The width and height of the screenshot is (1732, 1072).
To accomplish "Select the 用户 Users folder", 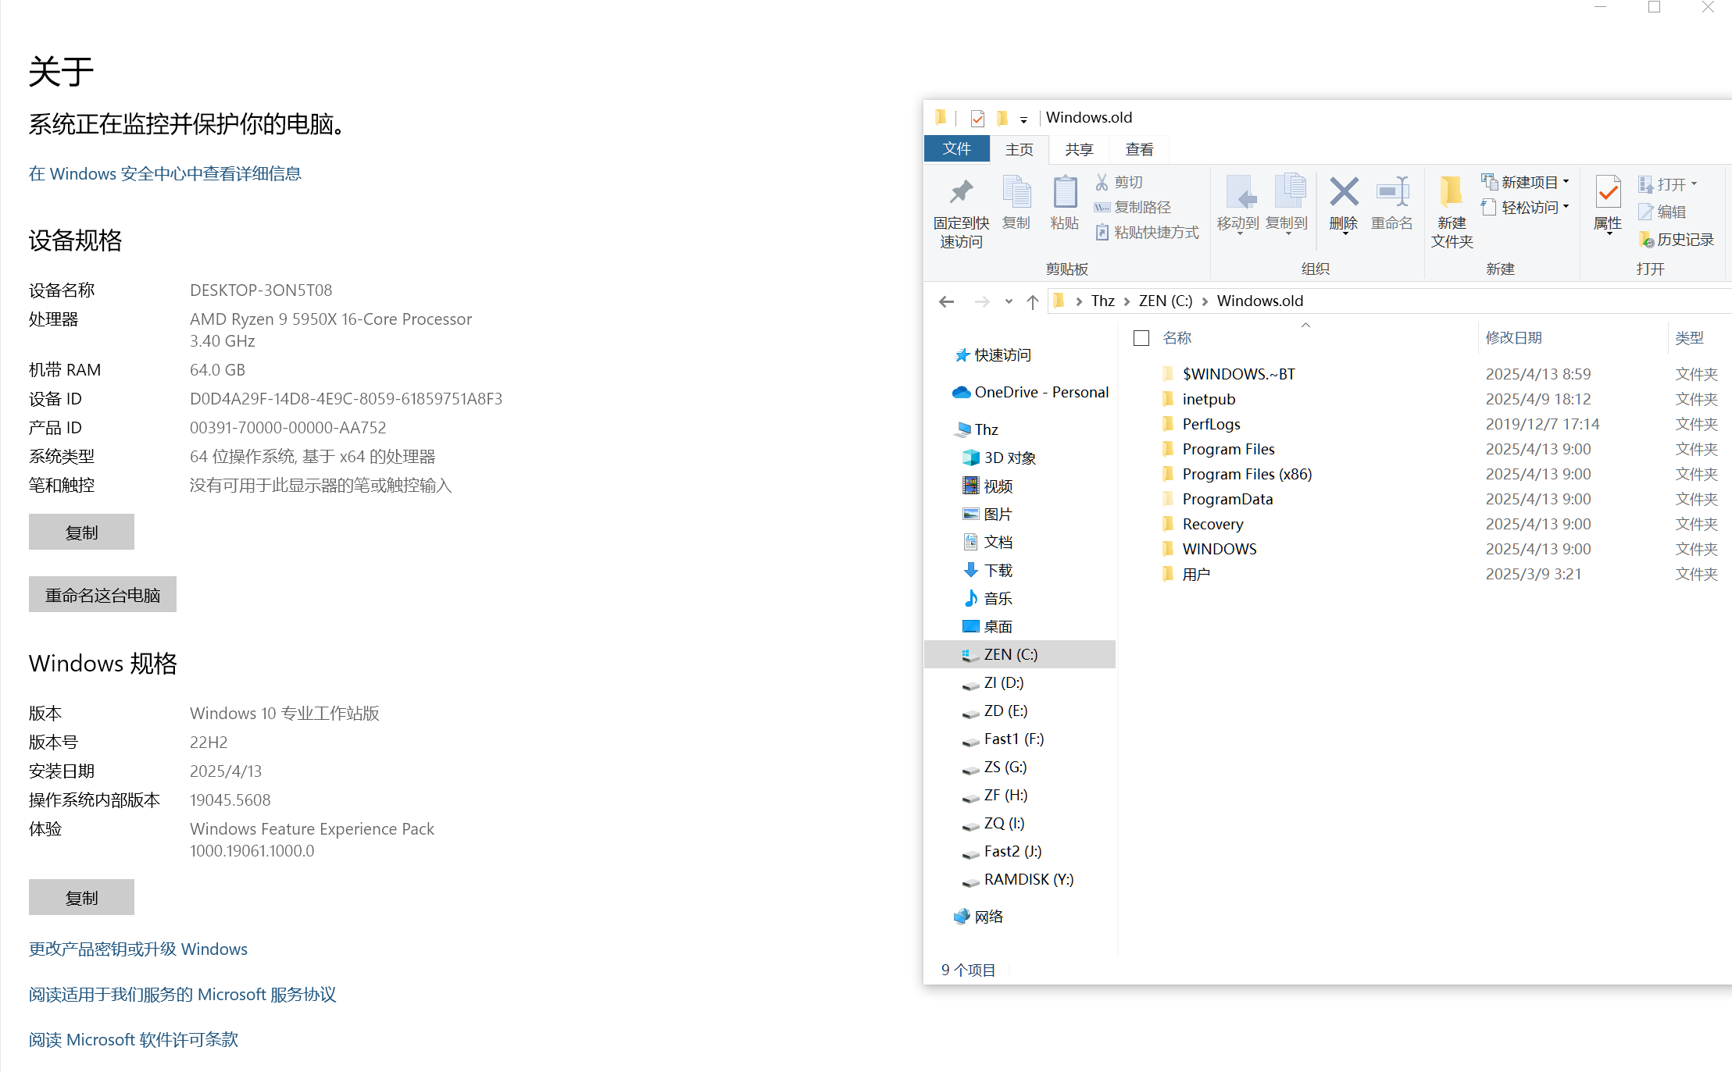I will 1196,574.
